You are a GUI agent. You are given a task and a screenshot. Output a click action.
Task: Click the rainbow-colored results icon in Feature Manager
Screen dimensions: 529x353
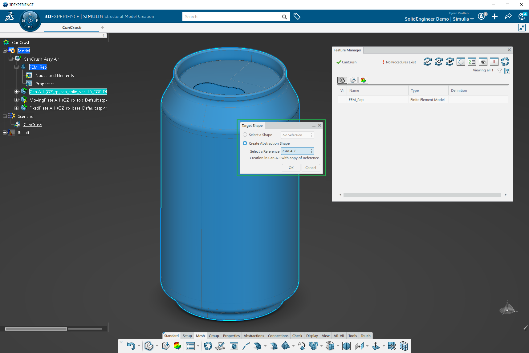363,80
